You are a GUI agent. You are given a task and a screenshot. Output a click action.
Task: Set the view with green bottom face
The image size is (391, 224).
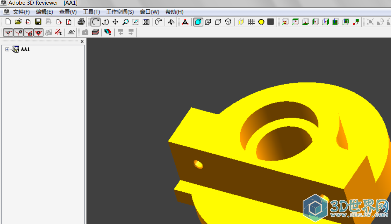[x=305, y=22]
